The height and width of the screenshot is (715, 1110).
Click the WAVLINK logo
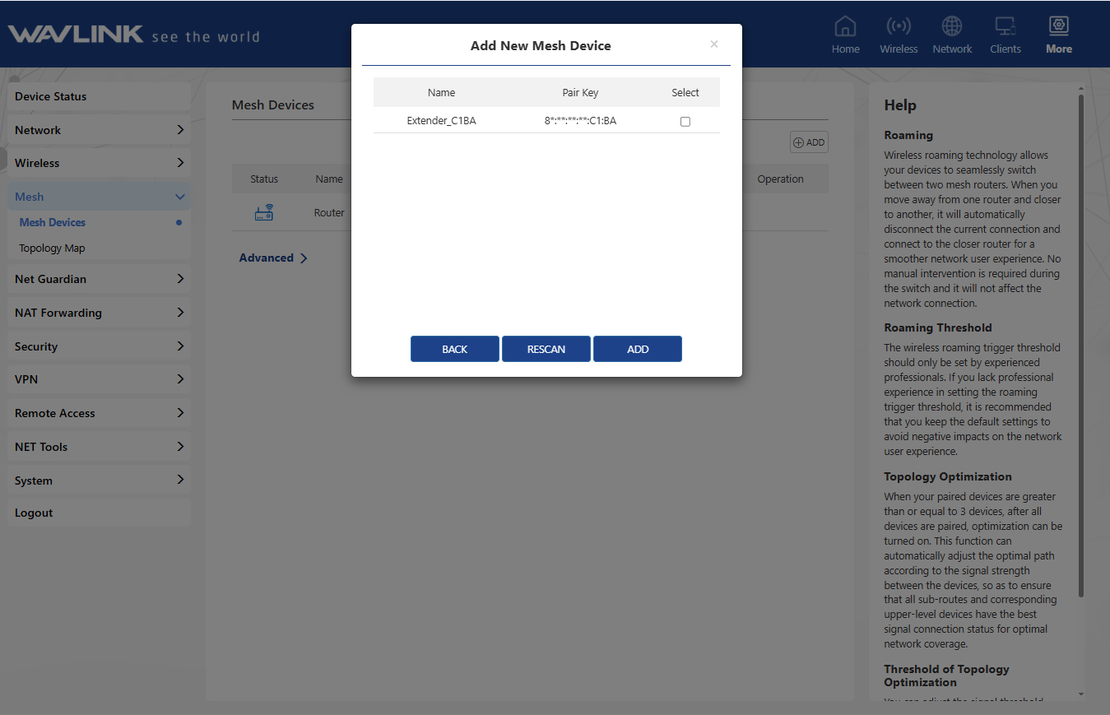coord(76,35)
